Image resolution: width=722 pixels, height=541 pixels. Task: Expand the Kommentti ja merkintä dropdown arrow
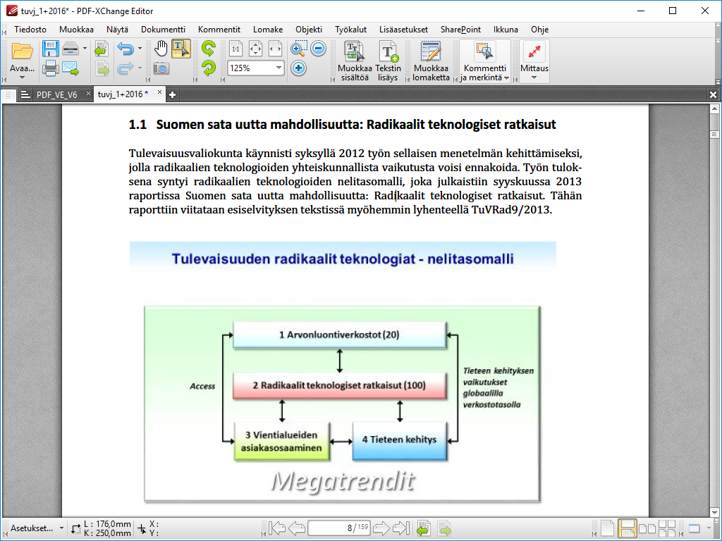point(506,77)
